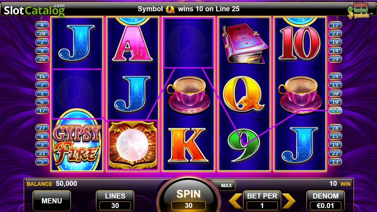
Task: Decrease bet per line with left arrow
Action: click(x=235, y=201)
